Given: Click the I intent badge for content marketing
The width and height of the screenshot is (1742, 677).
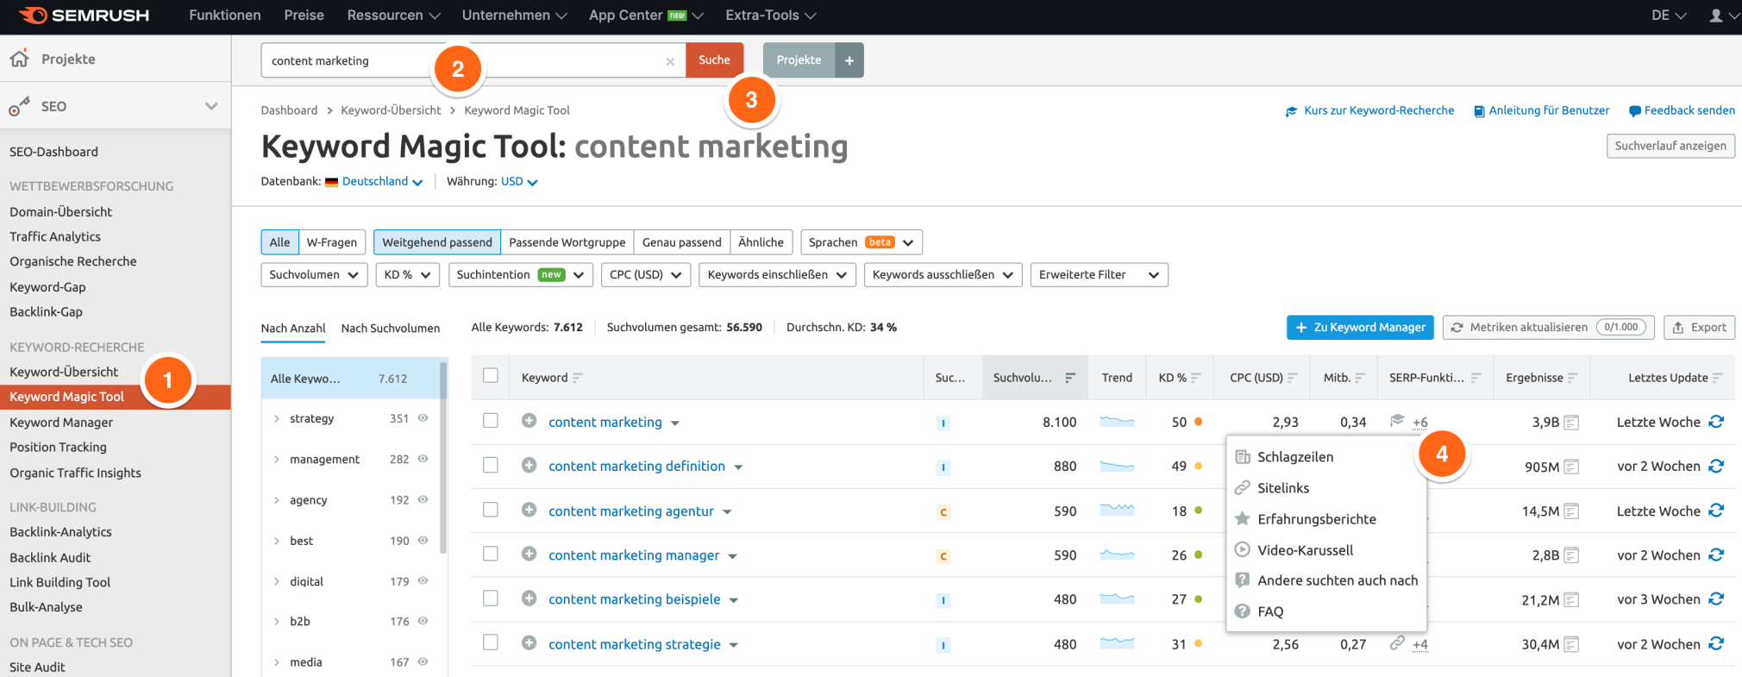Looking at the screenshot, I should click(x=943, y=423).
